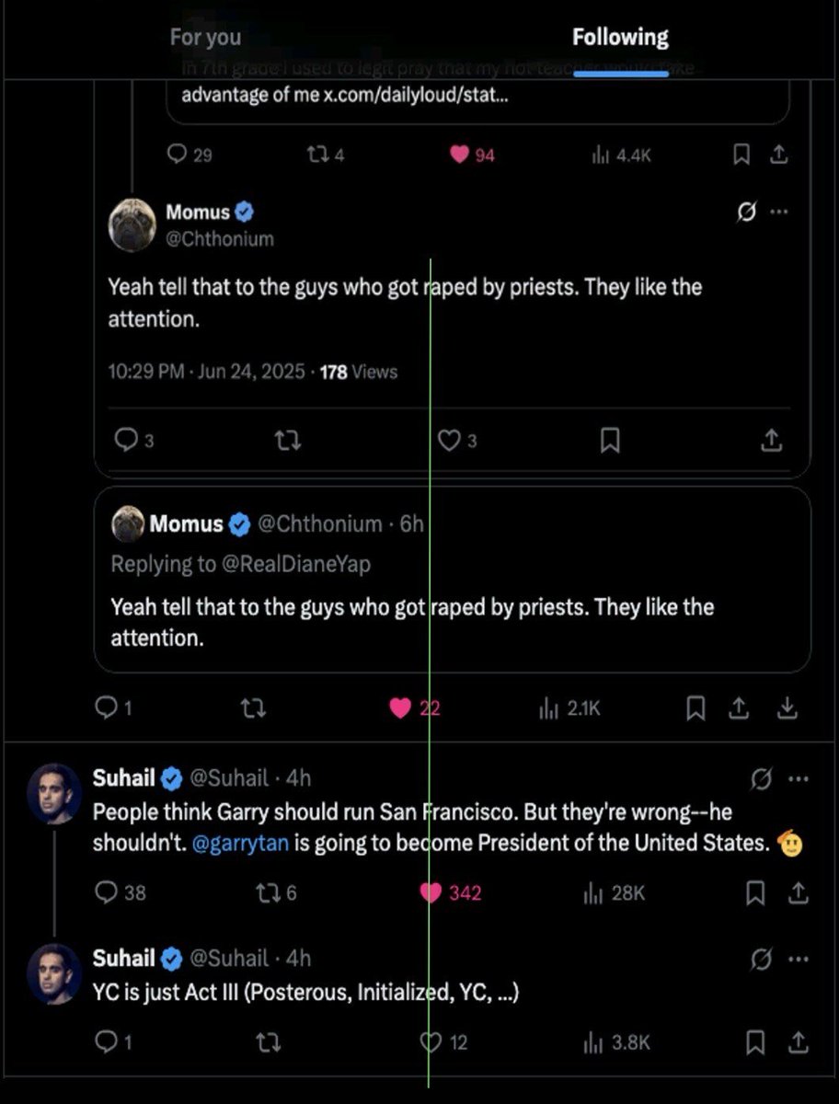
Task: Open more options on the Momus post
Action: point(780,213)
